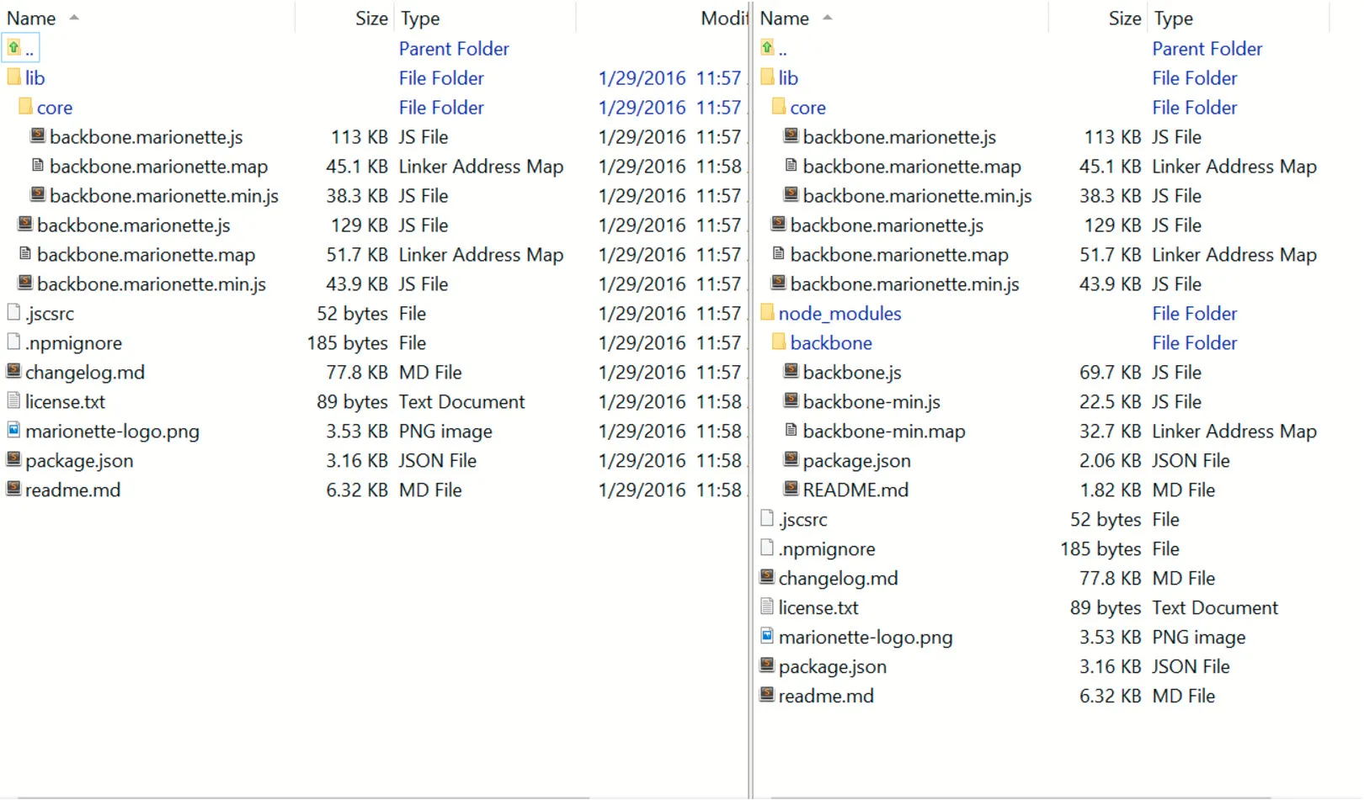Click the PNG image type text in left pane
The height and width of the screenshot is (800, 1364).
[x=446, y=432]
